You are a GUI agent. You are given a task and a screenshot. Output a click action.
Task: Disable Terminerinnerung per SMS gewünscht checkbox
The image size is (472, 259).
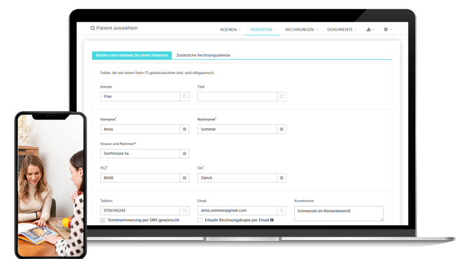click(102, 220)
